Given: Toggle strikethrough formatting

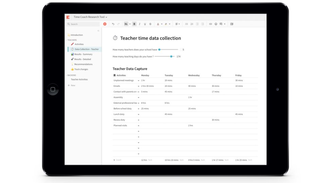Looking at the screenshot, I should pos(150,24).
